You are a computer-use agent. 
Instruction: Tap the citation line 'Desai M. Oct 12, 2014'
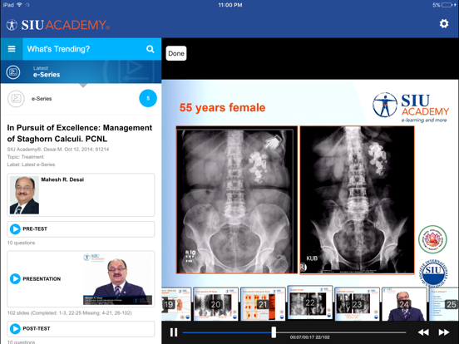point(58,150)
